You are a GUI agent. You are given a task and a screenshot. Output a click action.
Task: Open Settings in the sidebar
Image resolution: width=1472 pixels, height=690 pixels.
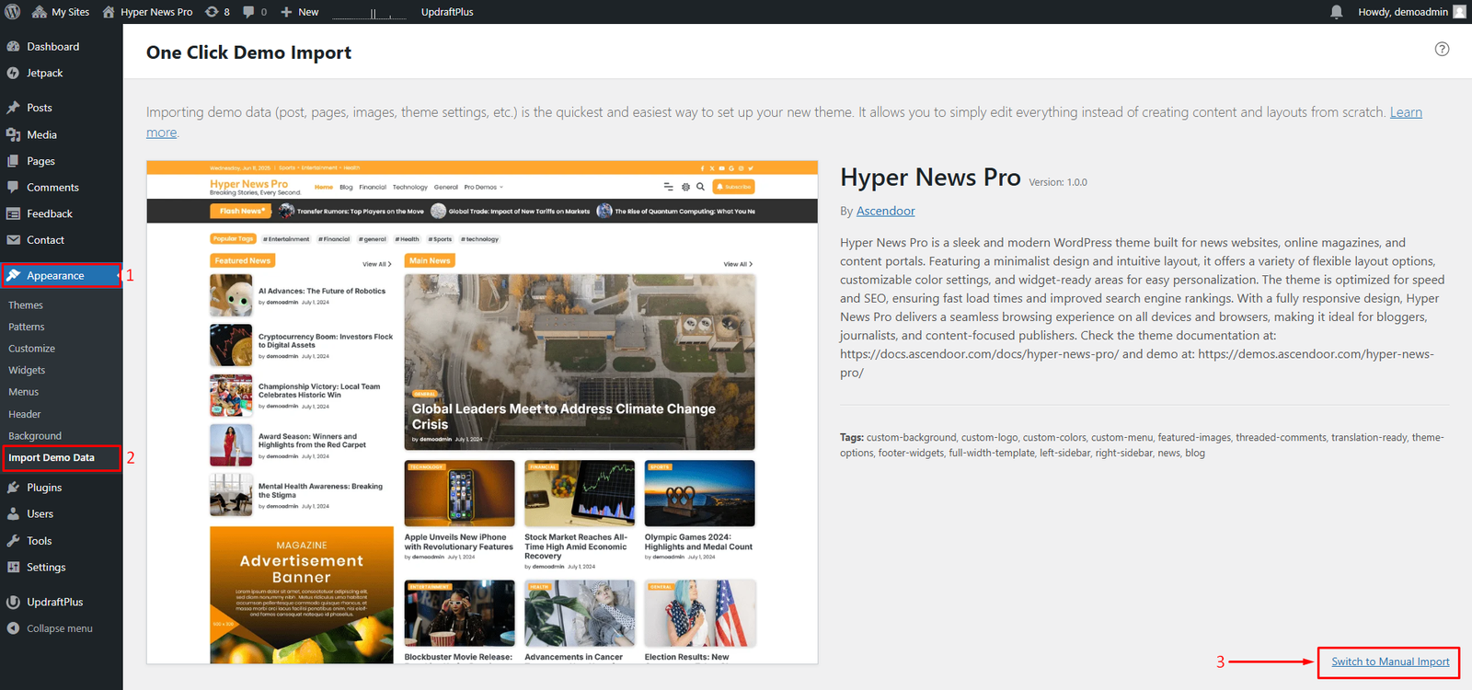[x=46, y=568]
